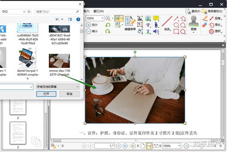
Task: Click the zoom in (放大) button
Action: point(92,25)
